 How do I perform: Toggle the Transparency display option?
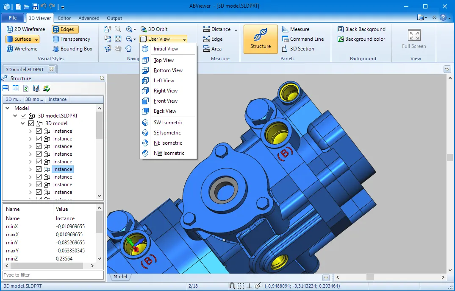(x=71, y=39)
